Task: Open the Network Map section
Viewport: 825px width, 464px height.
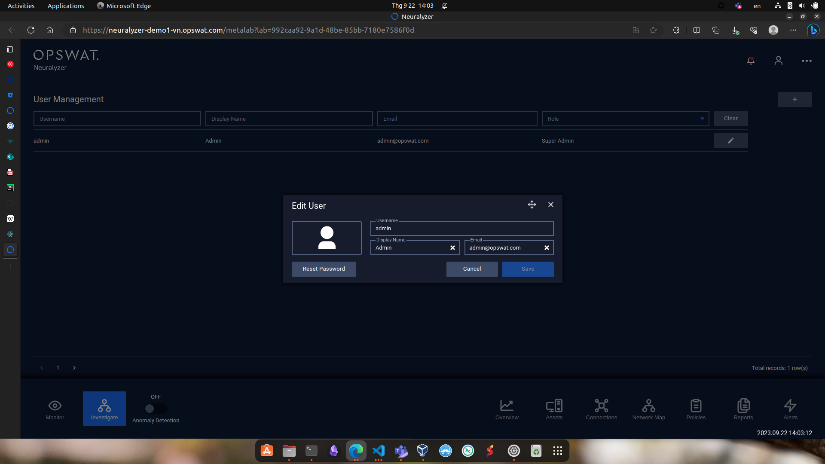Action: tap(649, 409)
